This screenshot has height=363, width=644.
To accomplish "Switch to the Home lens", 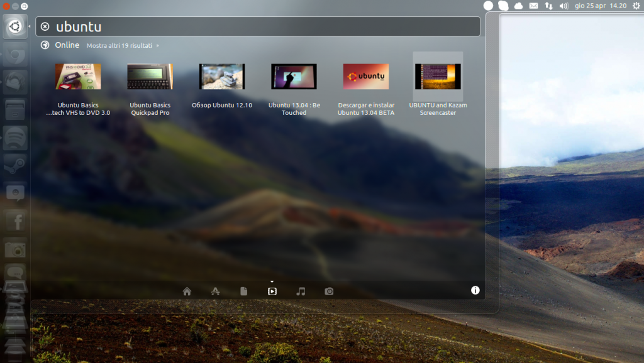I will tap(187, 291).
